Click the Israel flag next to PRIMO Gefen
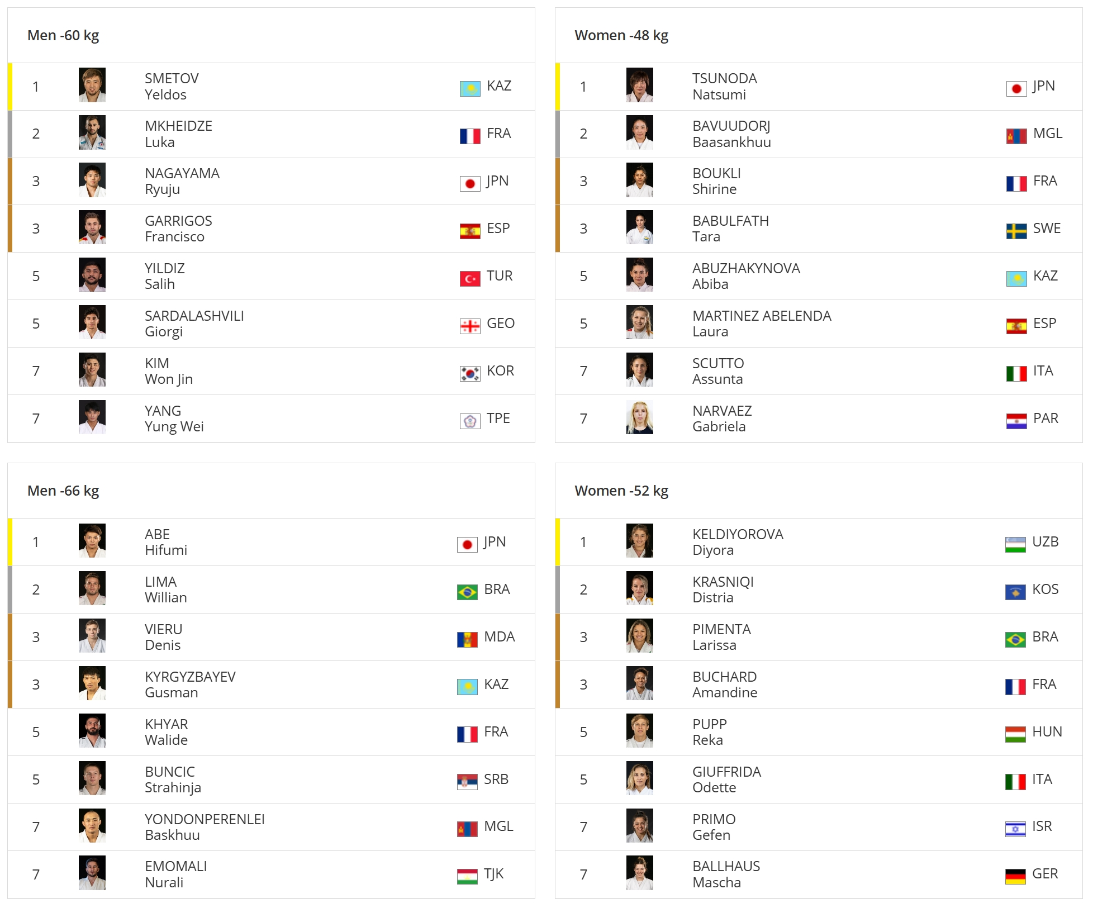The height and width of the screenshot is (908, 1093). pos(1015,829)
